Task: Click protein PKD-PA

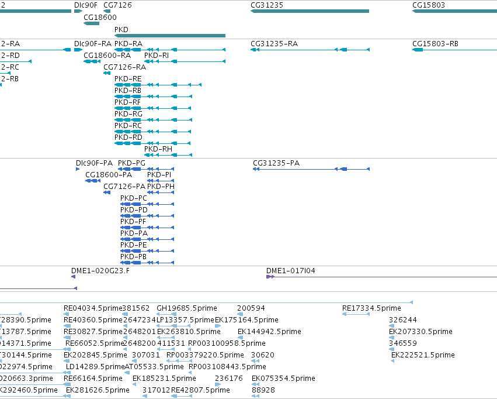Action: pos(147,239)
